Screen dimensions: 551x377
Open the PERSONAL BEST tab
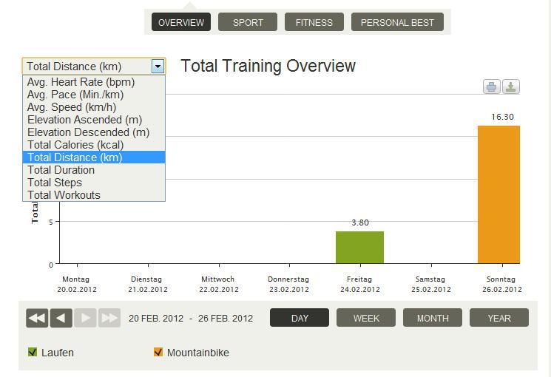pos(397,22)
